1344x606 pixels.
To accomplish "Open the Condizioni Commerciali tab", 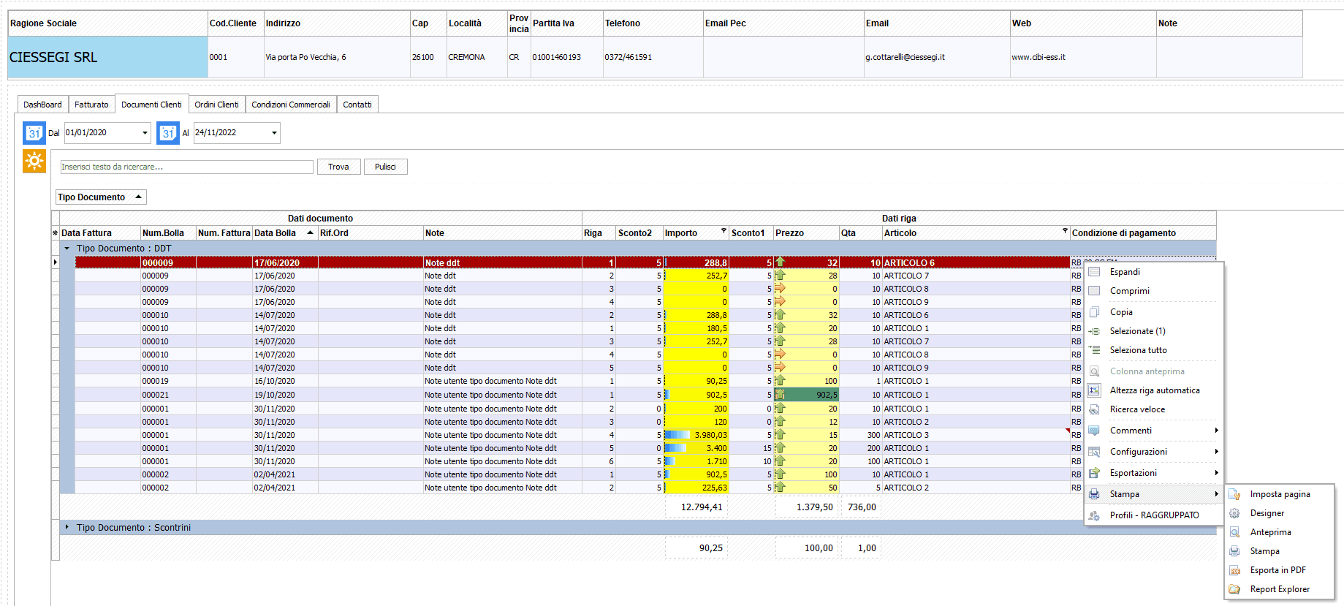I will pyautogui.click(x=291, y=105).
